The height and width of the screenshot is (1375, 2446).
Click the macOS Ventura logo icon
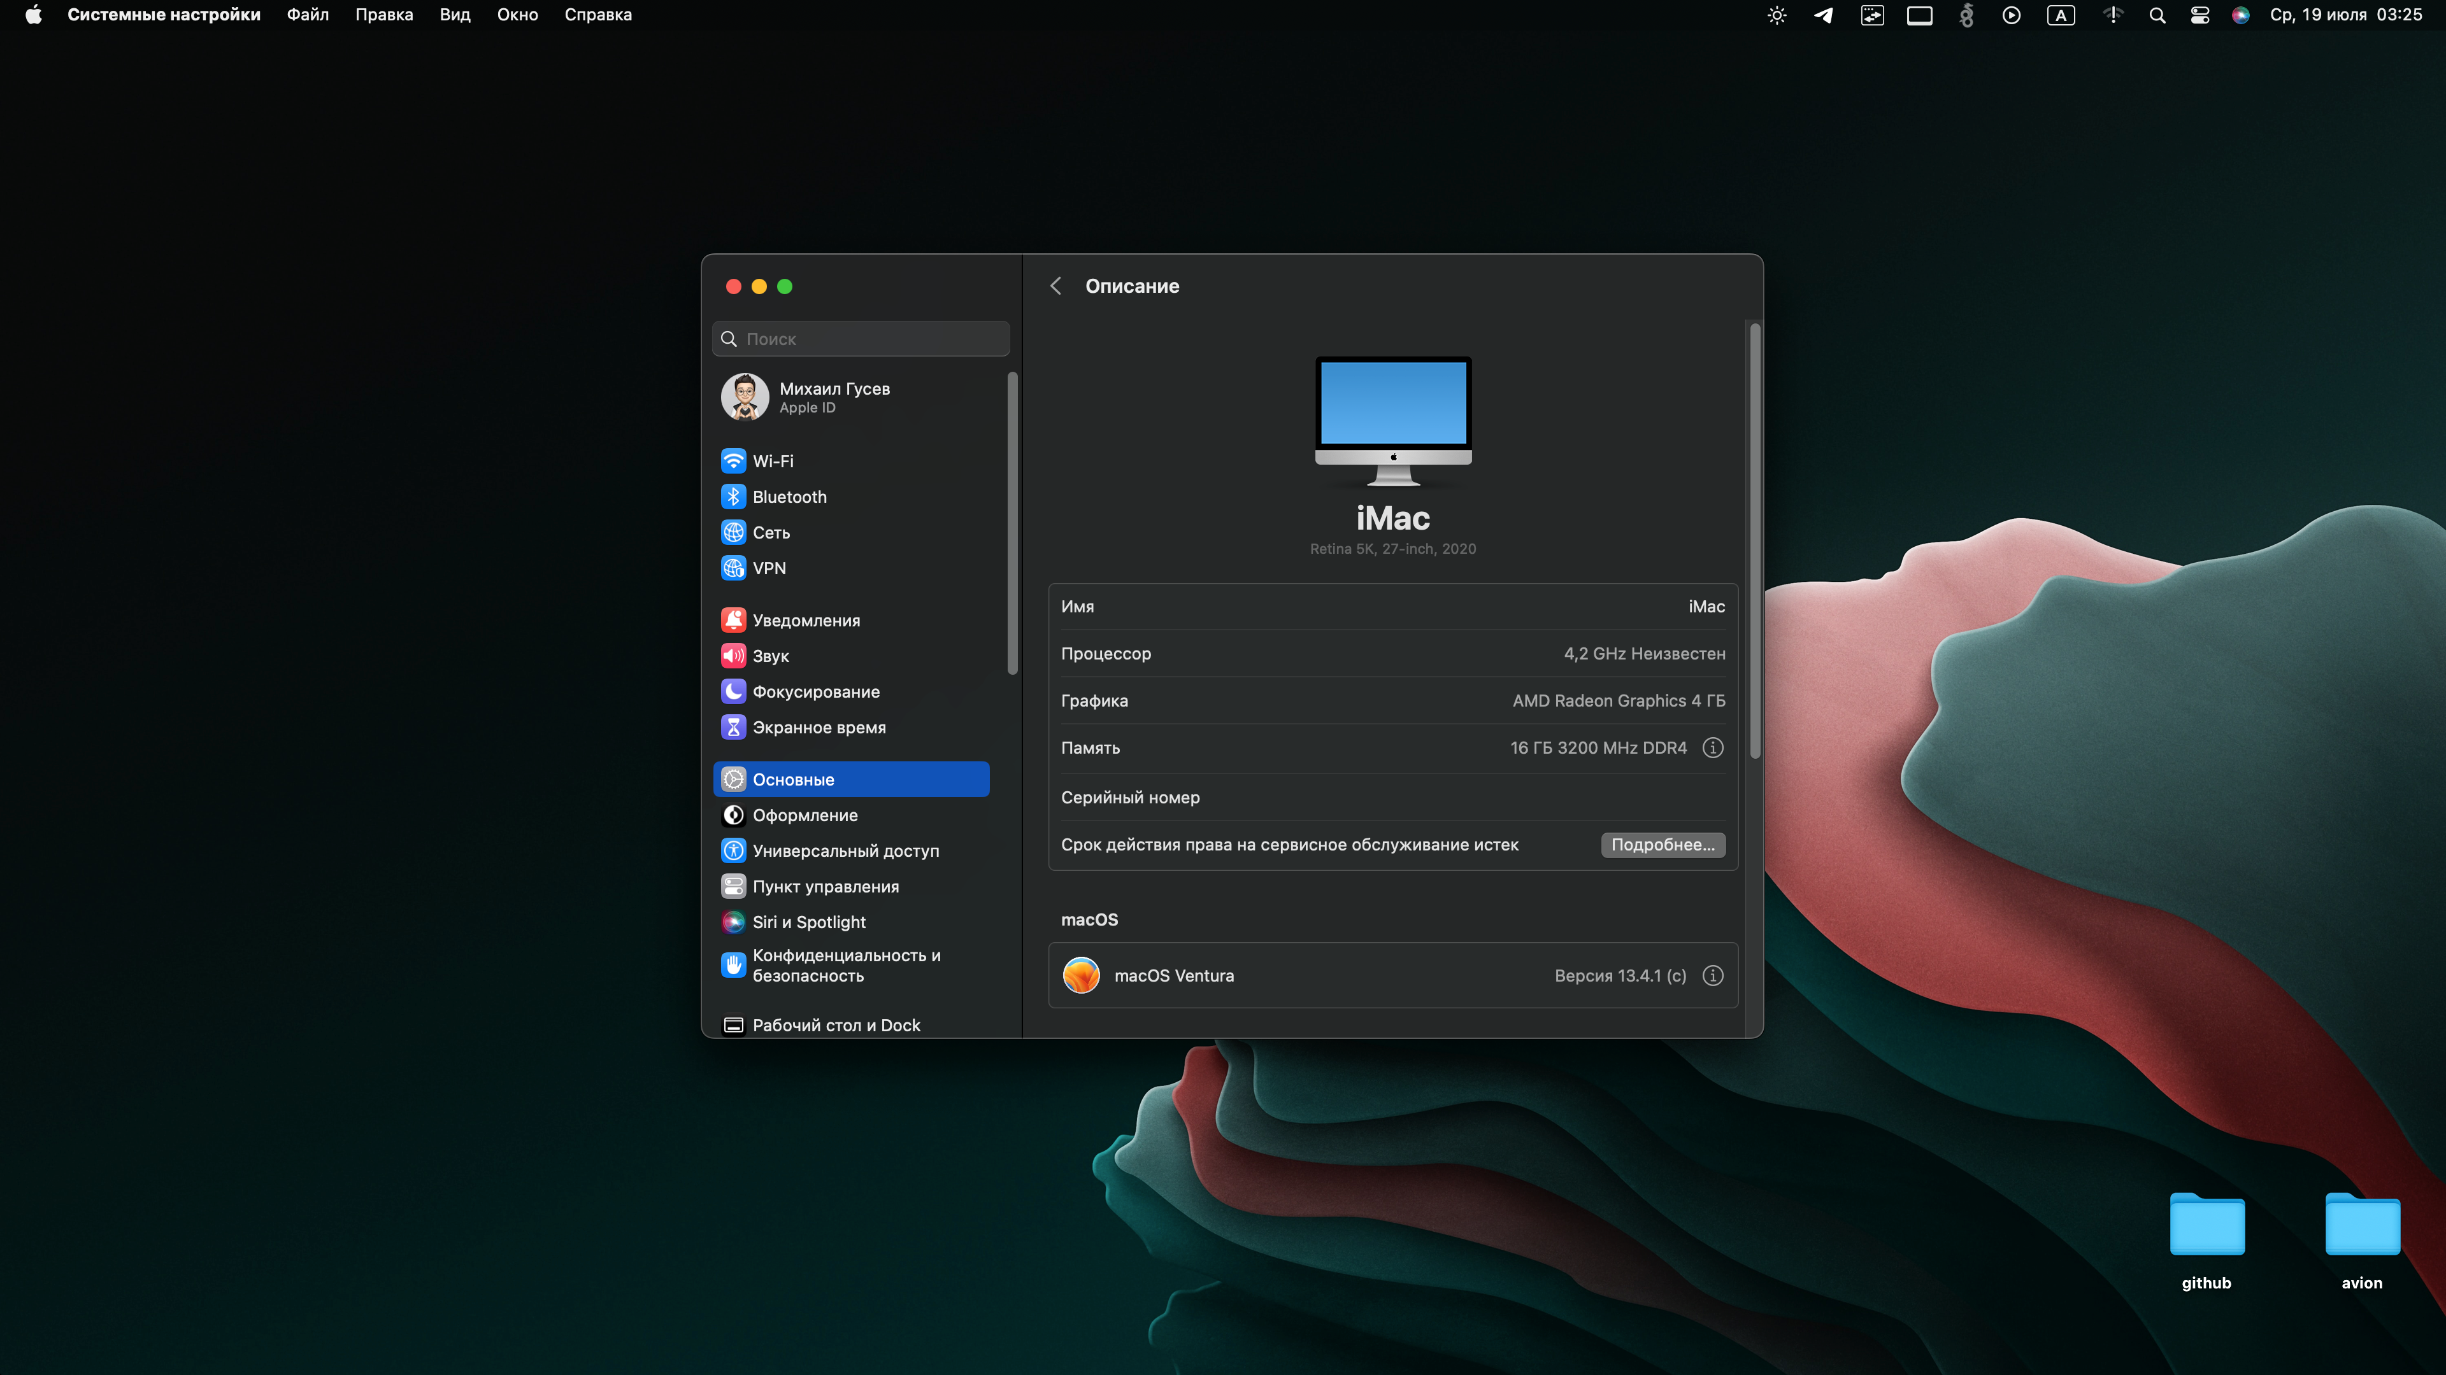1080,975
